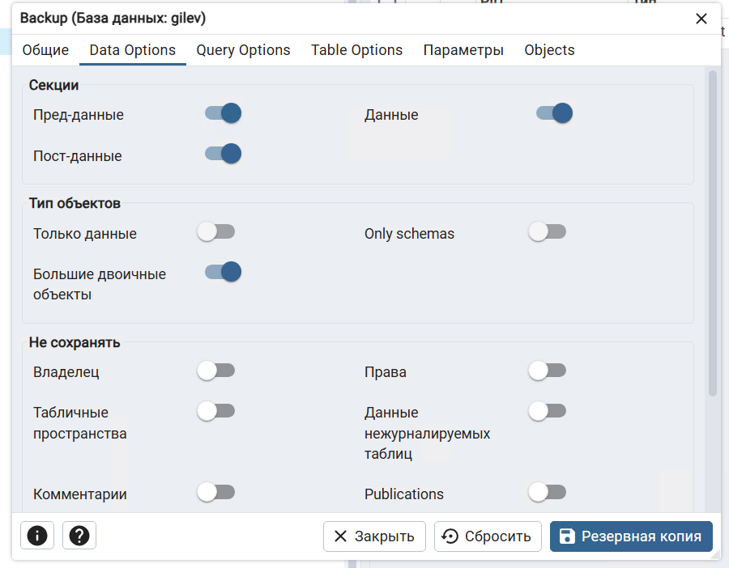Turn on the Владелец switch

tap(216, 371)
